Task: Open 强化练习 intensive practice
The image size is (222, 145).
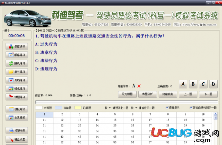Action: coord(17,89)
